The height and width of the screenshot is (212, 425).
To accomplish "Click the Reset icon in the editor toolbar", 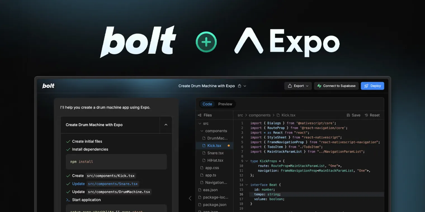I will pyautogui.click(x=367, y=115).
